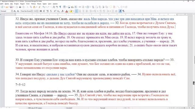This screenshot has height=109, width=195.
Task: Insert an image with the picture icon
Action: [x=69, y=7]
